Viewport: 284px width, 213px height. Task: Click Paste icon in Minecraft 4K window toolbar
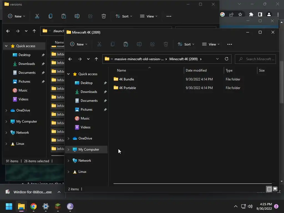[126, 44]
